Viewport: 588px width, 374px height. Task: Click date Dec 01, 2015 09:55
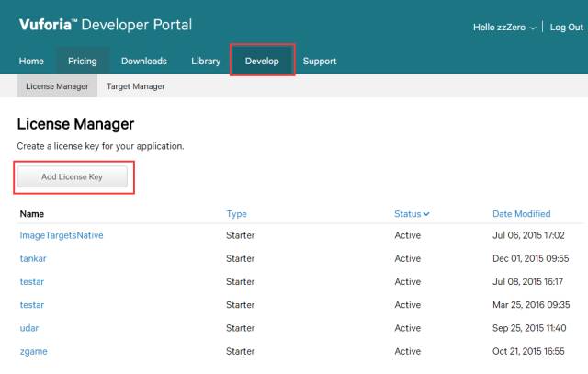531,258
